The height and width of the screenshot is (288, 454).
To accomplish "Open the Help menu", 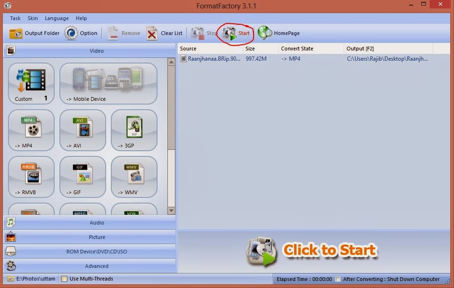I will (81, 18).
